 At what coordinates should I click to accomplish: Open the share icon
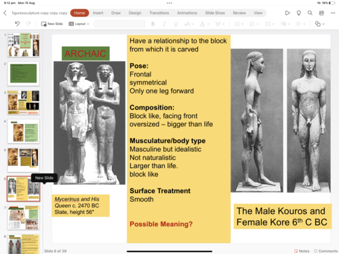pos(321,13)
